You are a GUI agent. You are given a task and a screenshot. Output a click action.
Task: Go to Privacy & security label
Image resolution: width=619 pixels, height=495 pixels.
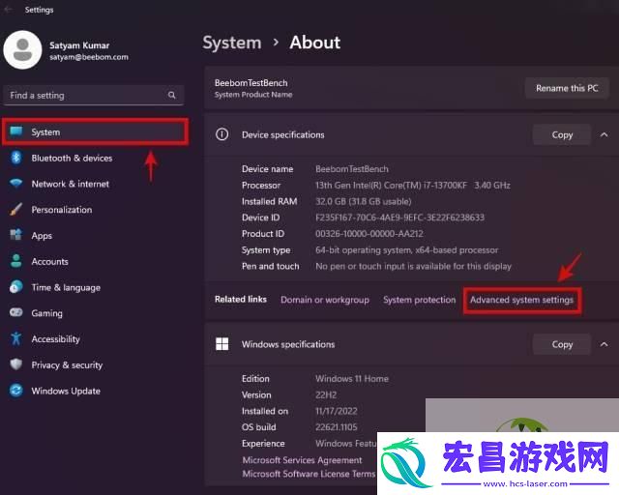click(x=67, y=365)
